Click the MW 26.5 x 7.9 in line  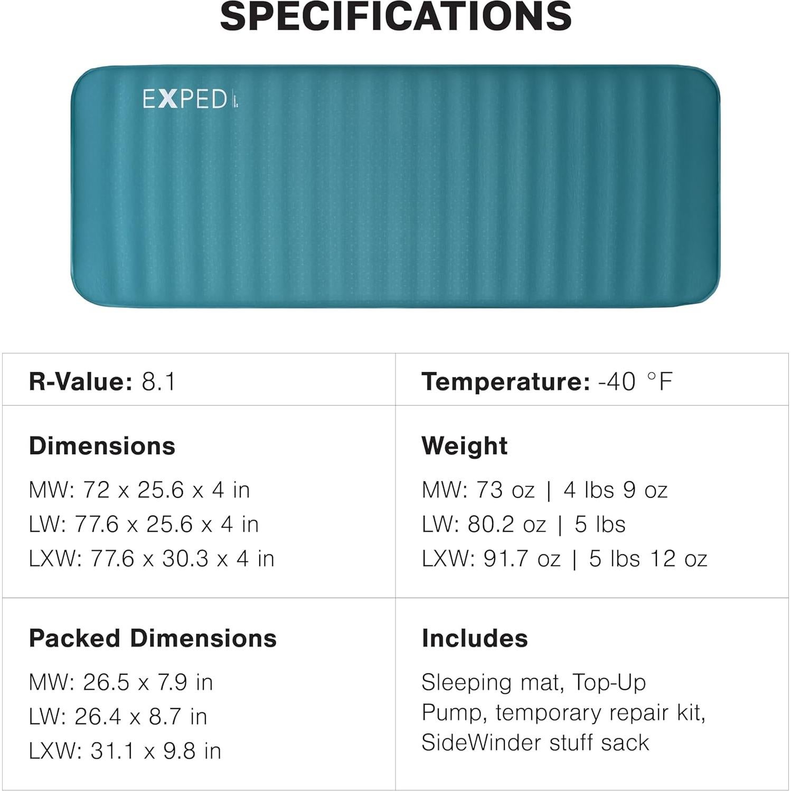click(121, 682)
